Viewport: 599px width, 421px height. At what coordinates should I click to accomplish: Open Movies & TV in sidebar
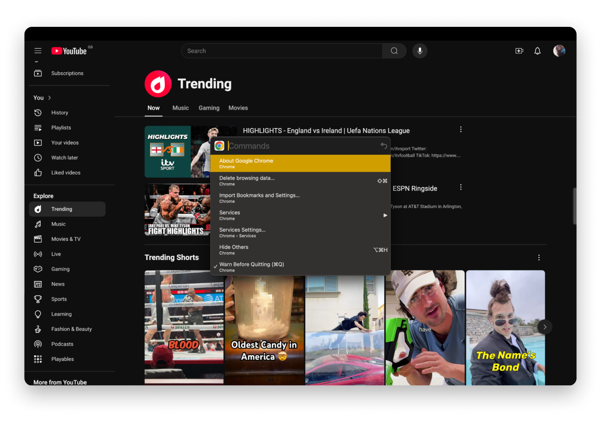coord(67,239)
